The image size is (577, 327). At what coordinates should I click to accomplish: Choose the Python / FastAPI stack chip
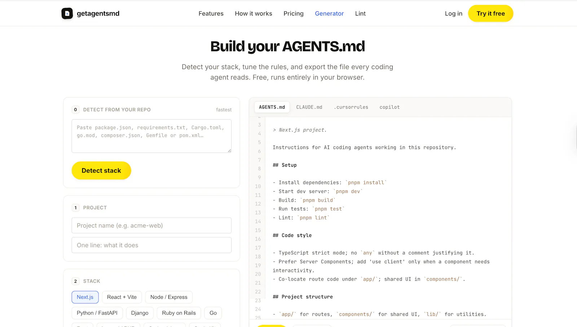(x=97, y=313)
